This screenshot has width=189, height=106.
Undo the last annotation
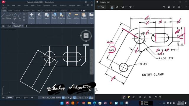156,97
